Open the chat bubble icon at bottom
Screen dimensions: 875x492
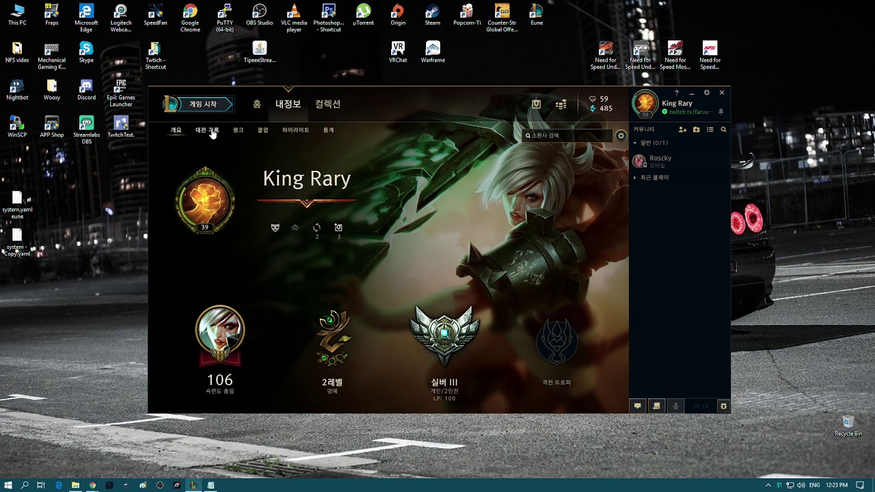(637, 406)
